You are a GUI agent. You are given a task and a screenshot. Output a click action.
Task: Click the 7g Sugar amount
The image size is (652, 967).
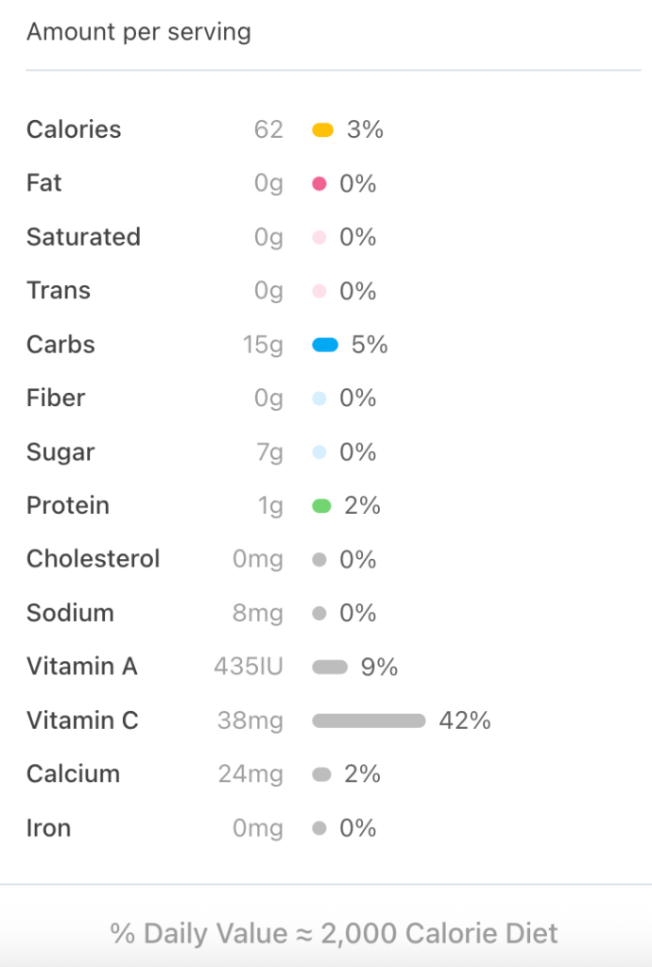coord(269,452)
